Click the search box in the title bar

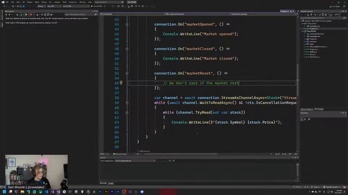109,2
